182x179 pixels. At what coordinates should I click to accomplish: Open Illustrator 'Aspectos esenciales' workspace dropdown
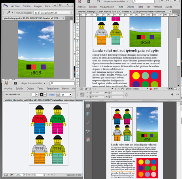[33, 83]
